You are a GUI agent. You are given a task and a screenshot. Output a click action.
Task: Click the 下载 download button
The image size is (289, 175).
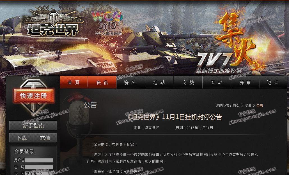coord(21,138)
